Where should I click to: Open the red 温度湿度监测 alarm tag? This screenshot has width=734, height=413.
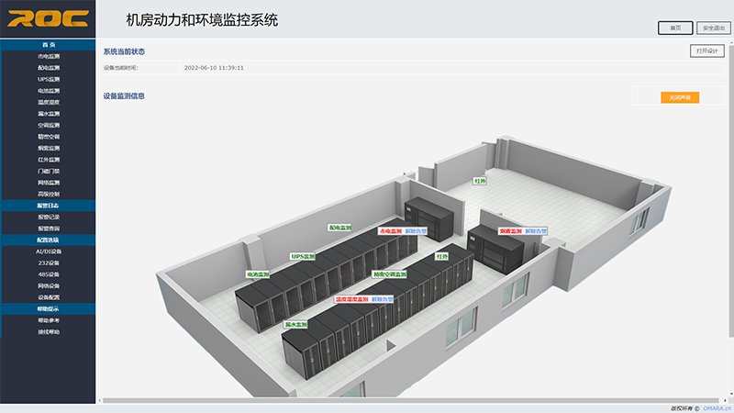[350, 299]
